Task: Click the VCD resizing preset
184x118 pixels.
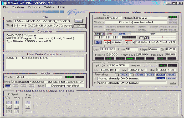Action: pyautogui.click(x=140, y=74)
